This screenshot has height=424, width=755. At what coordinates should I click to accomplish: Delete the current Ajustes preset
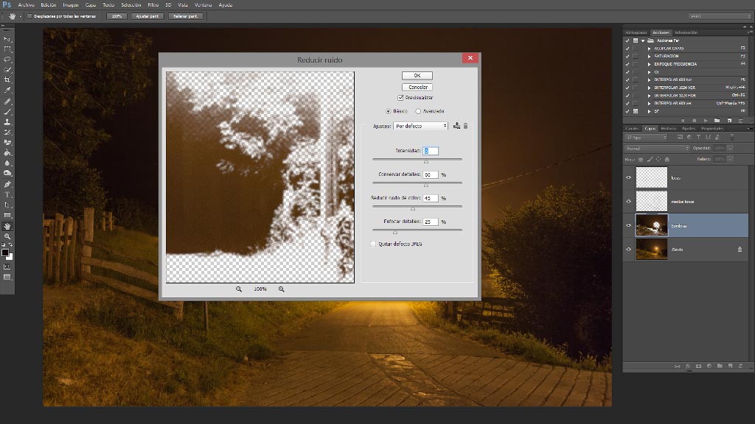466,126
